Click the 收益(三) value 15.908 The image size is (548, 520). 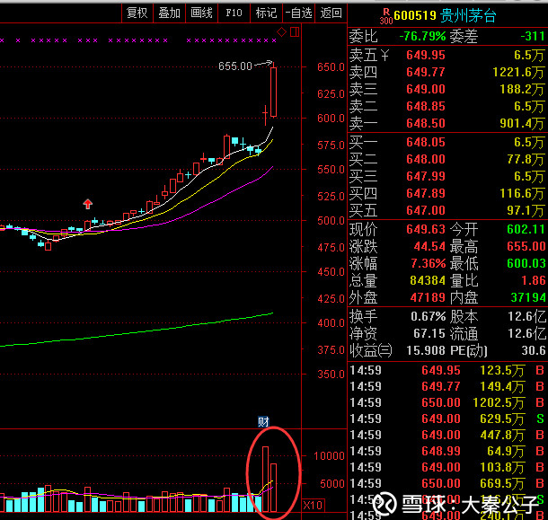click(426, 350)
